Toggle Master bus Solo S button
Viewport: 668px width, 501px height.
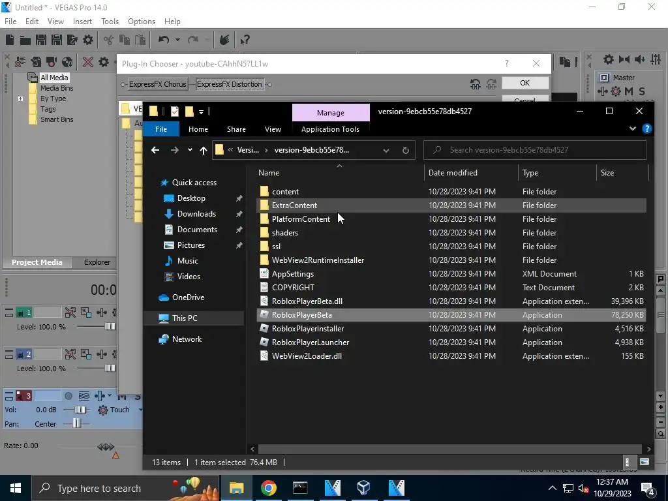point(642,91)
